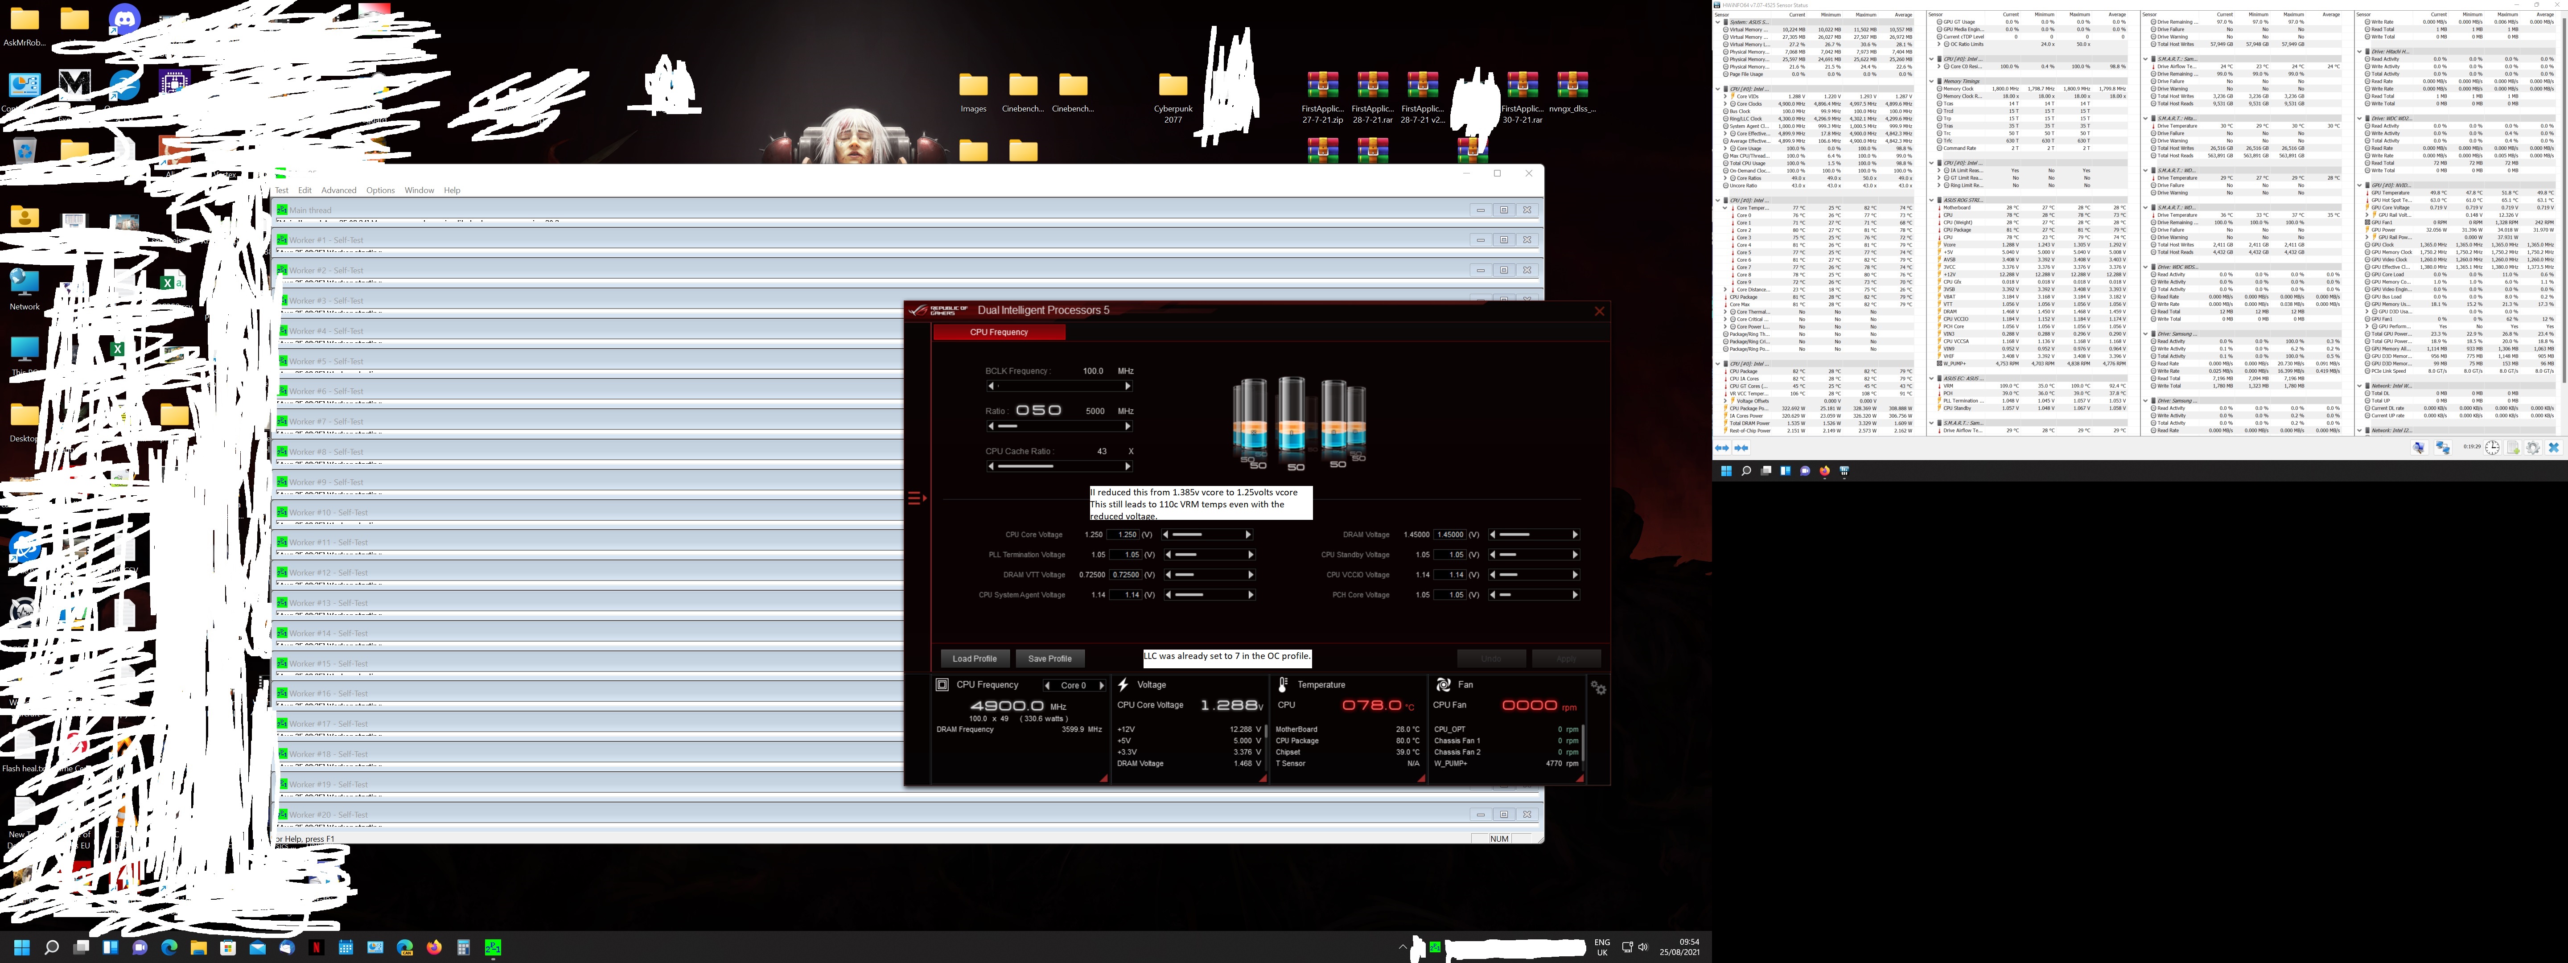Reset HWiNFO min/max values via clock icon
This screenshot has width=2568, height=963.
[2492, 448]
